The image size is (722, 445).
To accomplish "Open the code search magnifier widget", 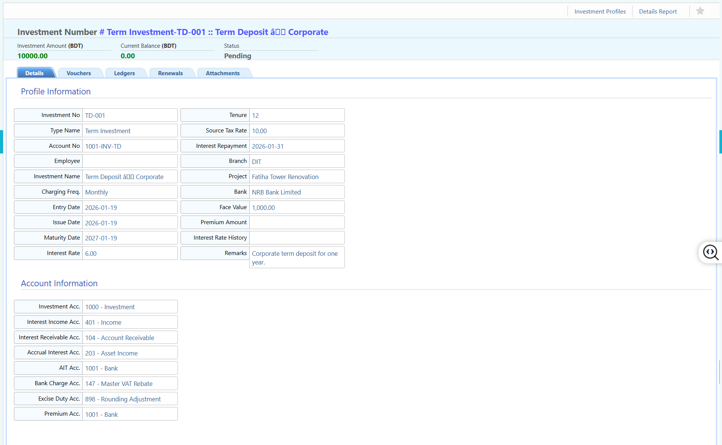I will point(710,252).
